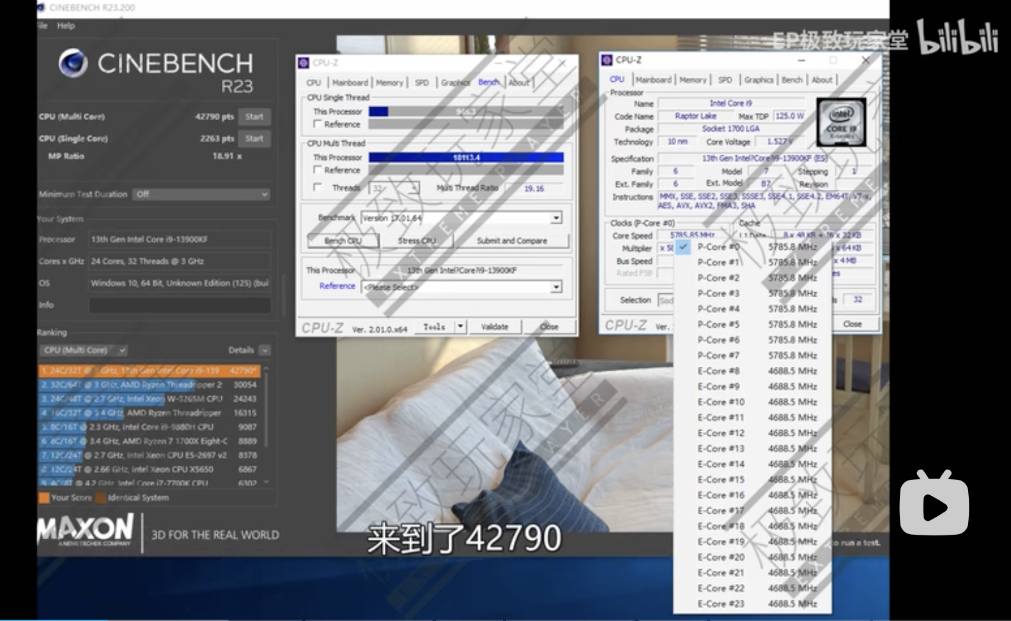The image size is (1011, 621).
Task: Expand the Details toggle in Ranking
Action: pos(265,350)
